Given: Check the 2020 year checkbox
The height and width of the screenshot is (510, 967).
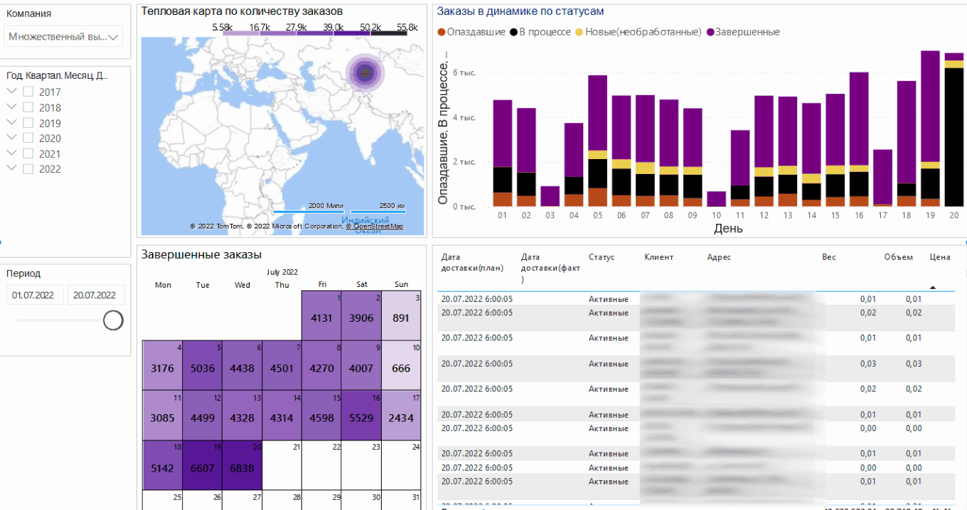Looking at the screenshot, I should pos(28,138).
